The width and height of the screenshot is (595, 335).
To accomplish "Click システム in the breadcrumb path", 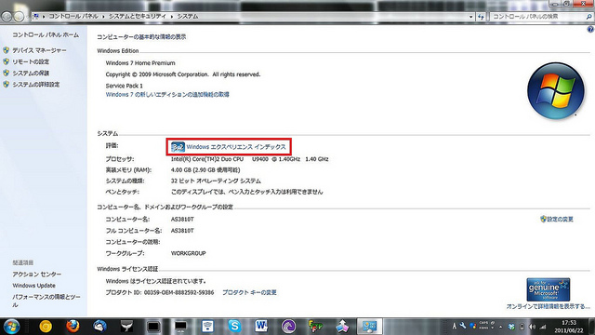I will (x=188, y=17).
